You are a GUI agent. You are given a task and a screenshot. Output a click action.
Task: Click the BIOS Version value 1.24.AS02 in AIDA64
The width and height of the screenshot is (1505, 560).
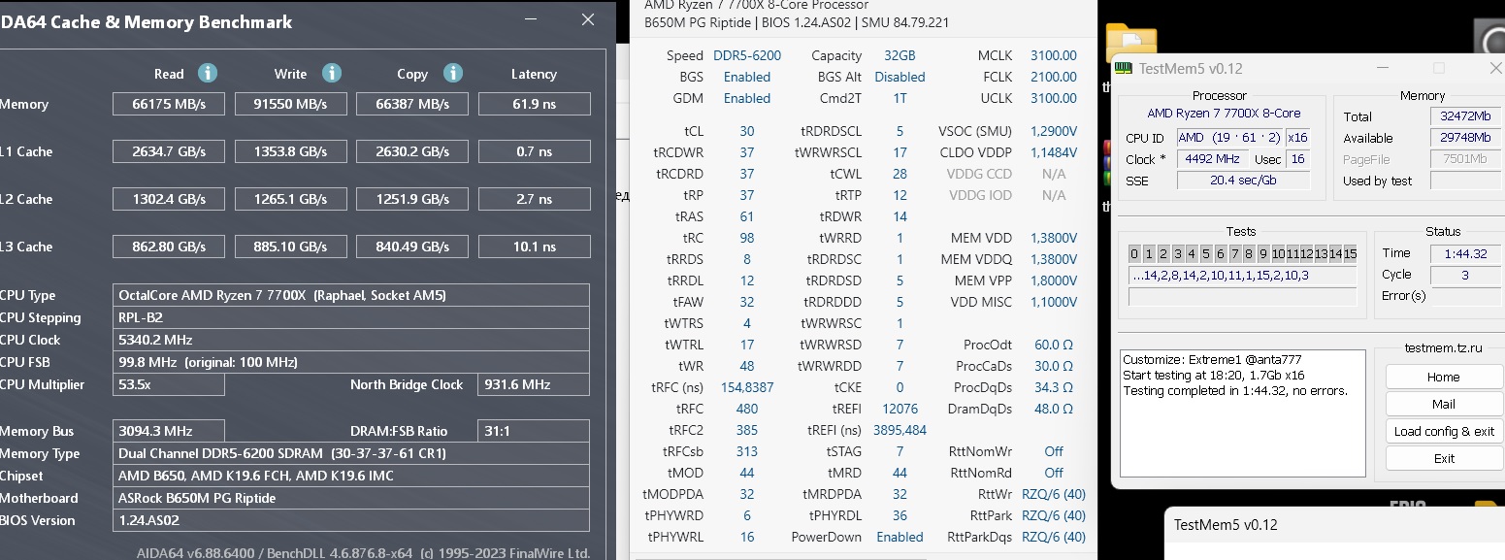(351, 520)
